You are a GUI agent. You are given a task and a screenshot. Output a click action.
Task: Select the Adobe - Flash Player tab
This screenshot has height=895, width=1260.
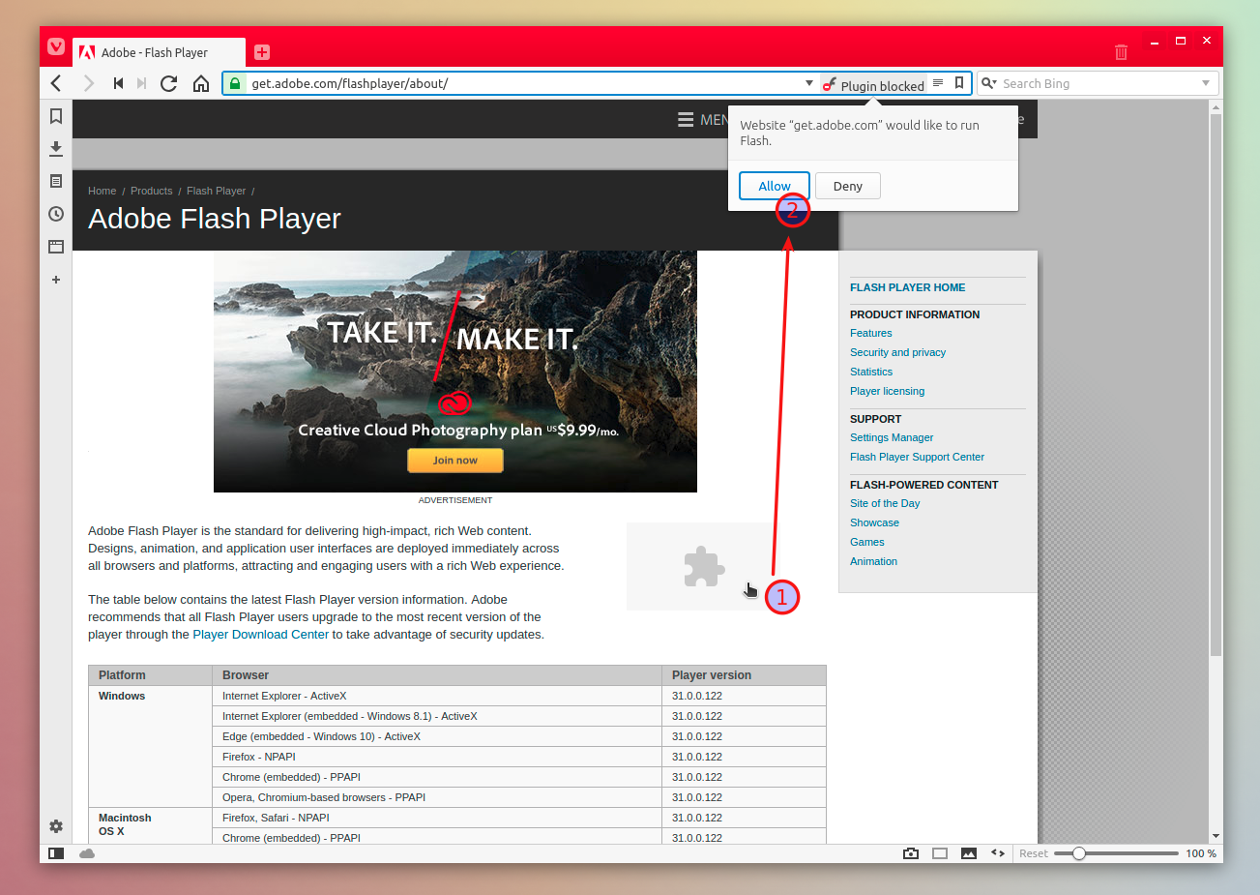pyautogui.click(x=160, y=52)
